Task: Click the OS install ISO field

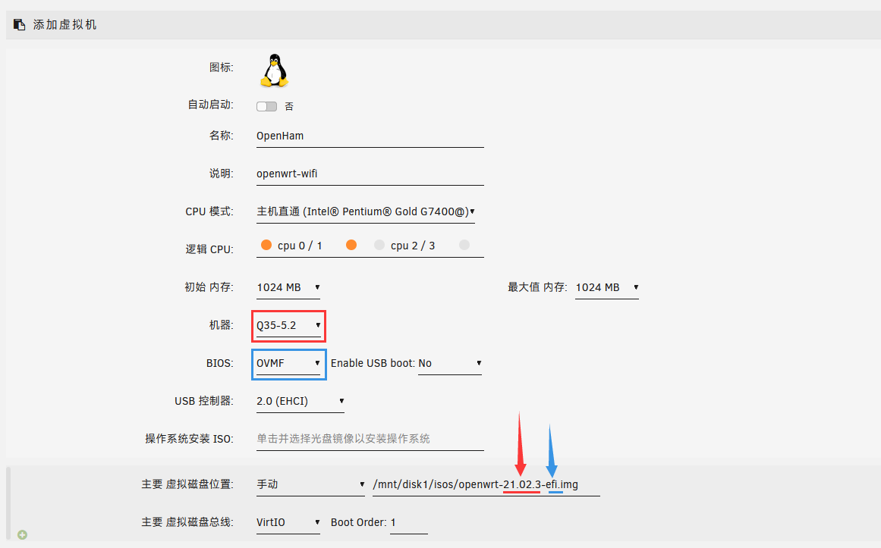Action: [370, 439]
